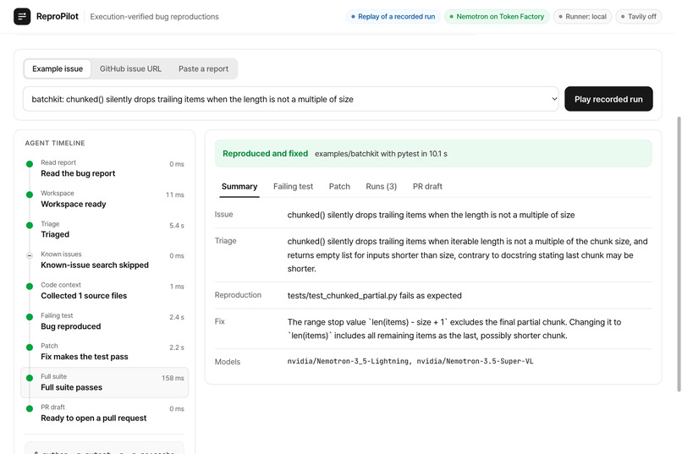
Task: Click the ReproPilot title text
Action: (58, 17)
